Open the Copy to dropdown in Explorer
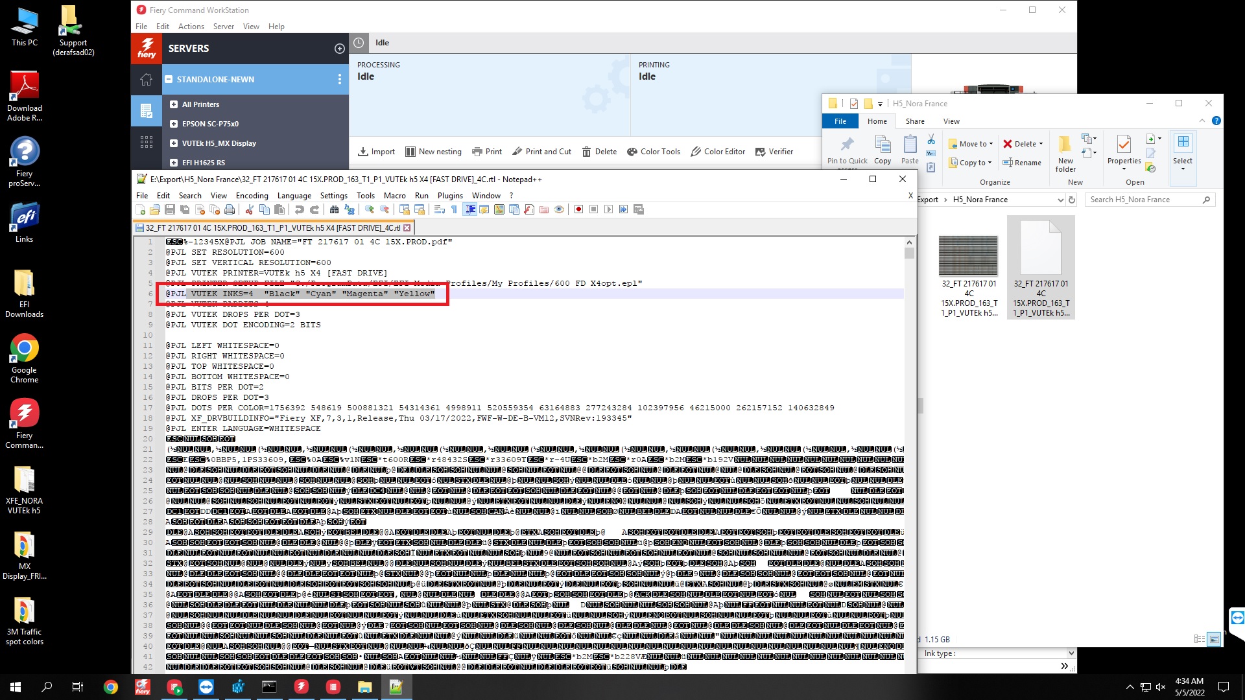The width and height of the screenshot is (1245, 700). (x=971, y=163)
